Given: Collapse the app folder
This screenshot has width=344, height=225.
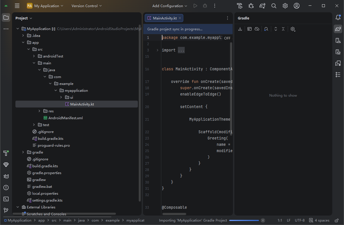Looking at the screenshot, I should [23, 43].
